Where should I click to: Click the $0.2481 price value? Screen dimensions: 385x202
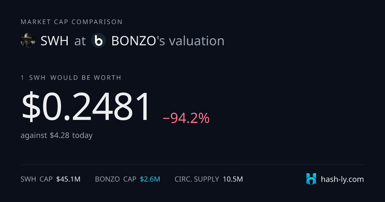(x=86, y=106)
